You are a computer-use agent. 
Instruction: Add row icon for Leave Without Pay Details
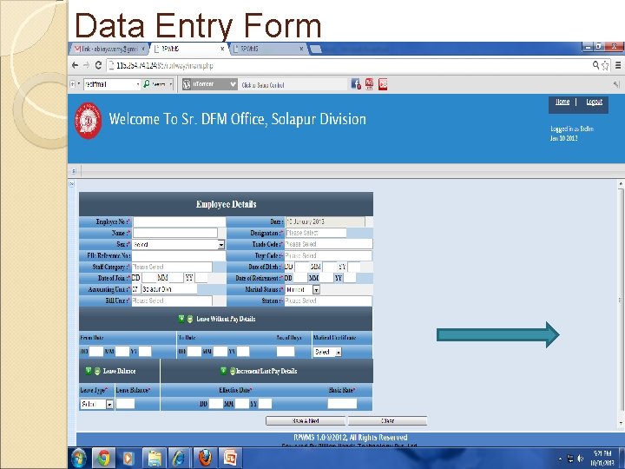181,319
